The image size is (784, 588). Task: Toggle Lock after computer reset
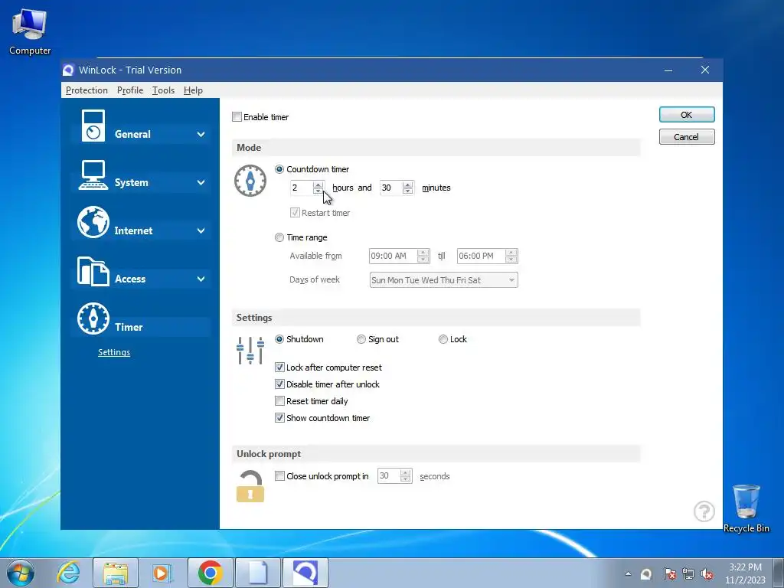point(280,367)
